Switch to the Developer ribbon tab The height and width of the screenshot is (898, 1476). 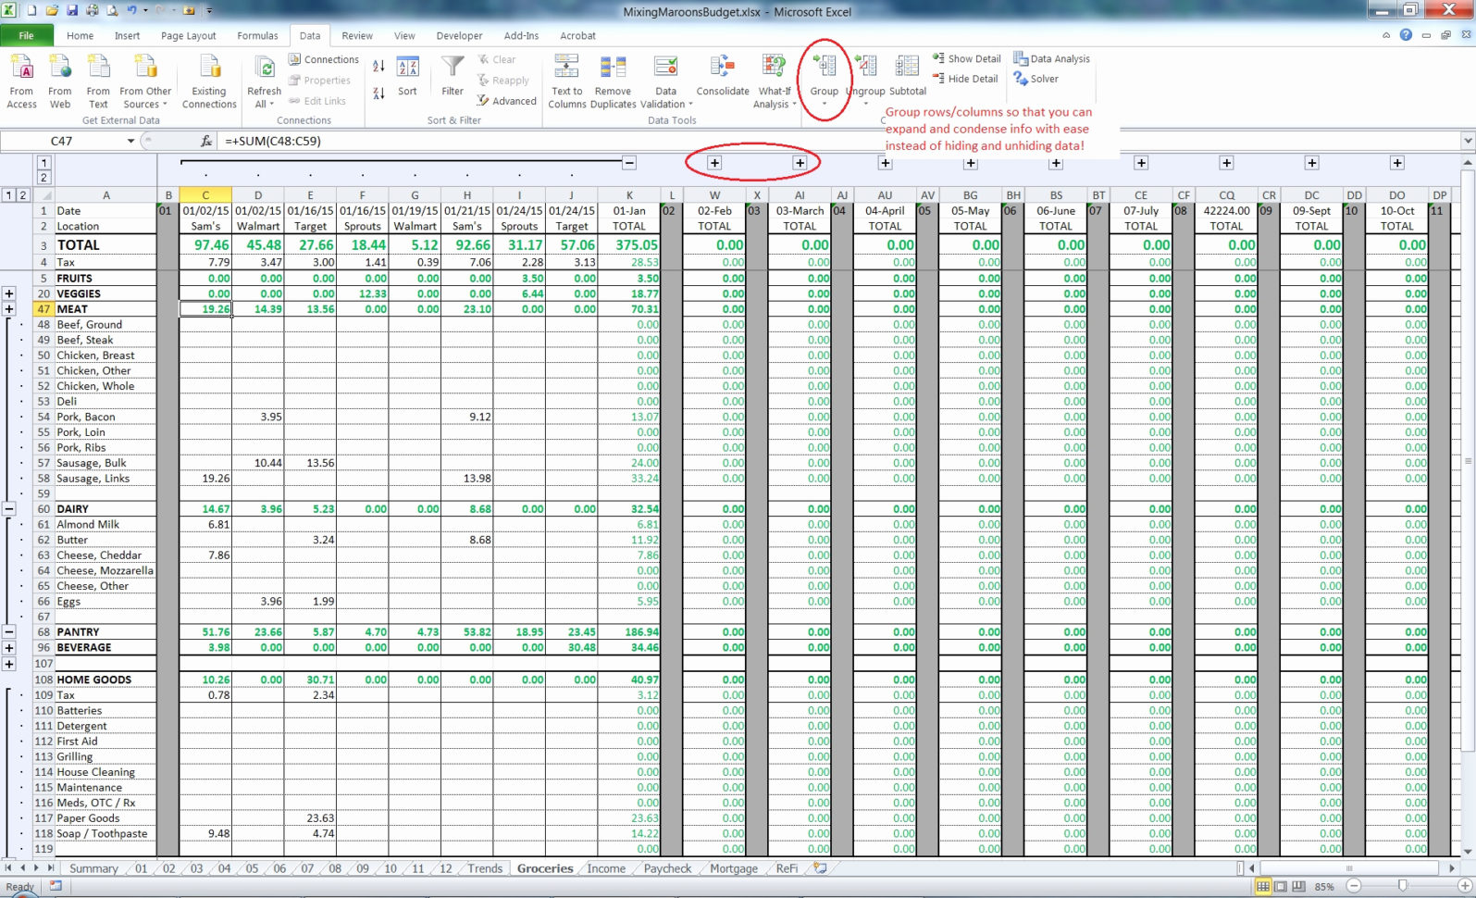coord(459,35)
